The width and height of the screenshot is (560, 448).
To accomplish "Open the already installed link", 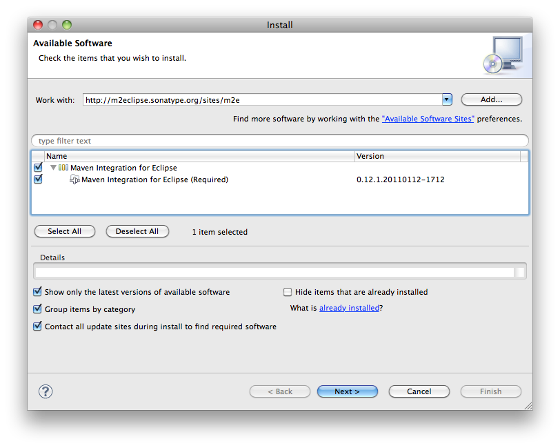I will pos(349,309).
